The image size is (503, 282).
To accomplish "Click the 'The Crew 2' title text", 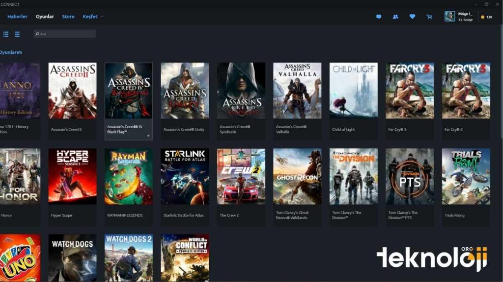I will point(229,215).
